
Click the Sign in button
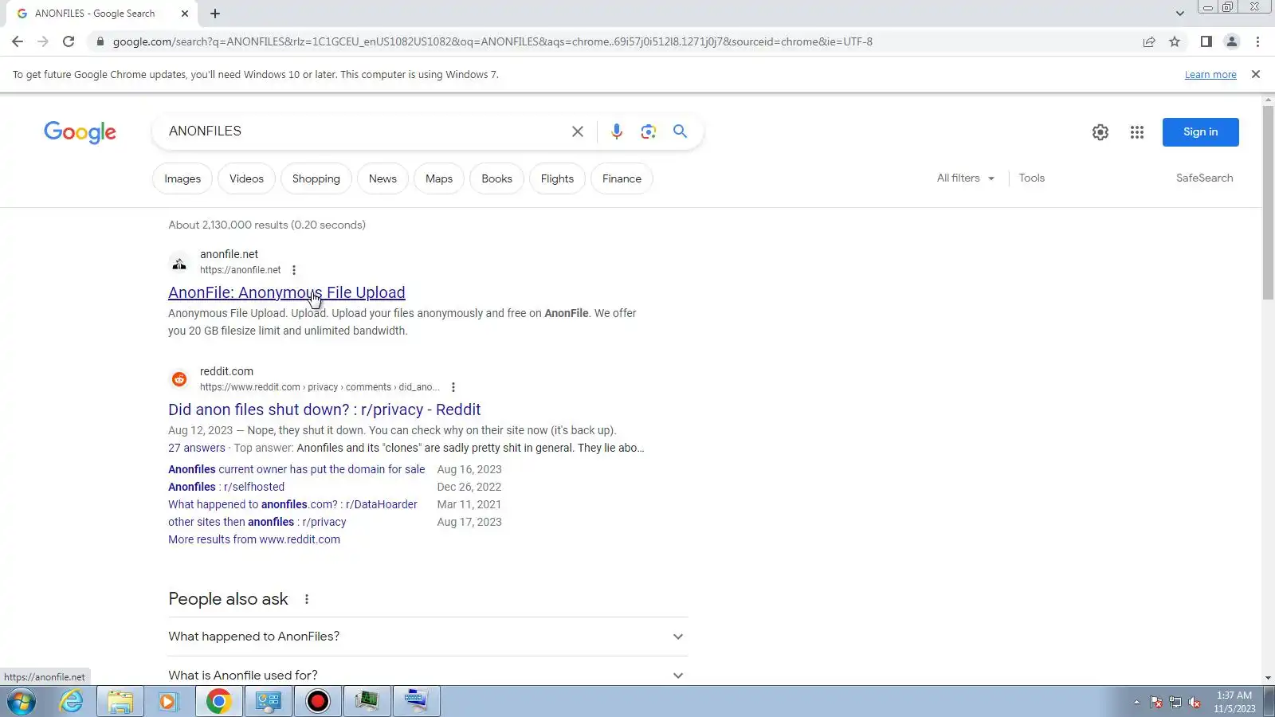pyautogui.click(x=1200, y=132)
